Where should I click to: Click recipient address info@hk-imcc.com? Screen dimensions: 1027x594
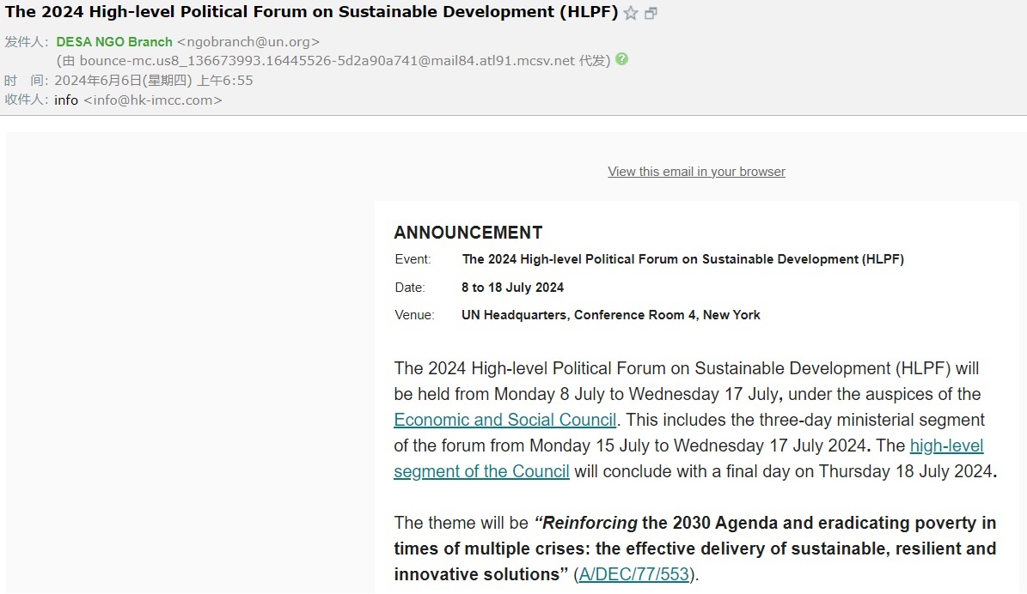(153, 100)
